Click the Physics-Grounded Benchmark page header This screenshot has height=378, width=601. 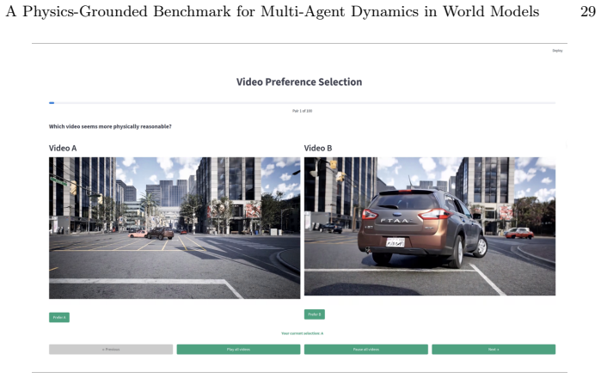tap(273, 11)
